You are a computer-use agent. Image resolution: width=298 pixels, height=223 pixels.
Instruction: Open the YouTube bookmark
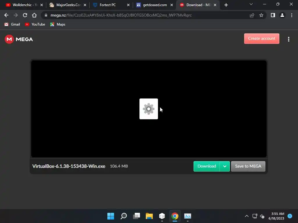[x=35, y=24]
